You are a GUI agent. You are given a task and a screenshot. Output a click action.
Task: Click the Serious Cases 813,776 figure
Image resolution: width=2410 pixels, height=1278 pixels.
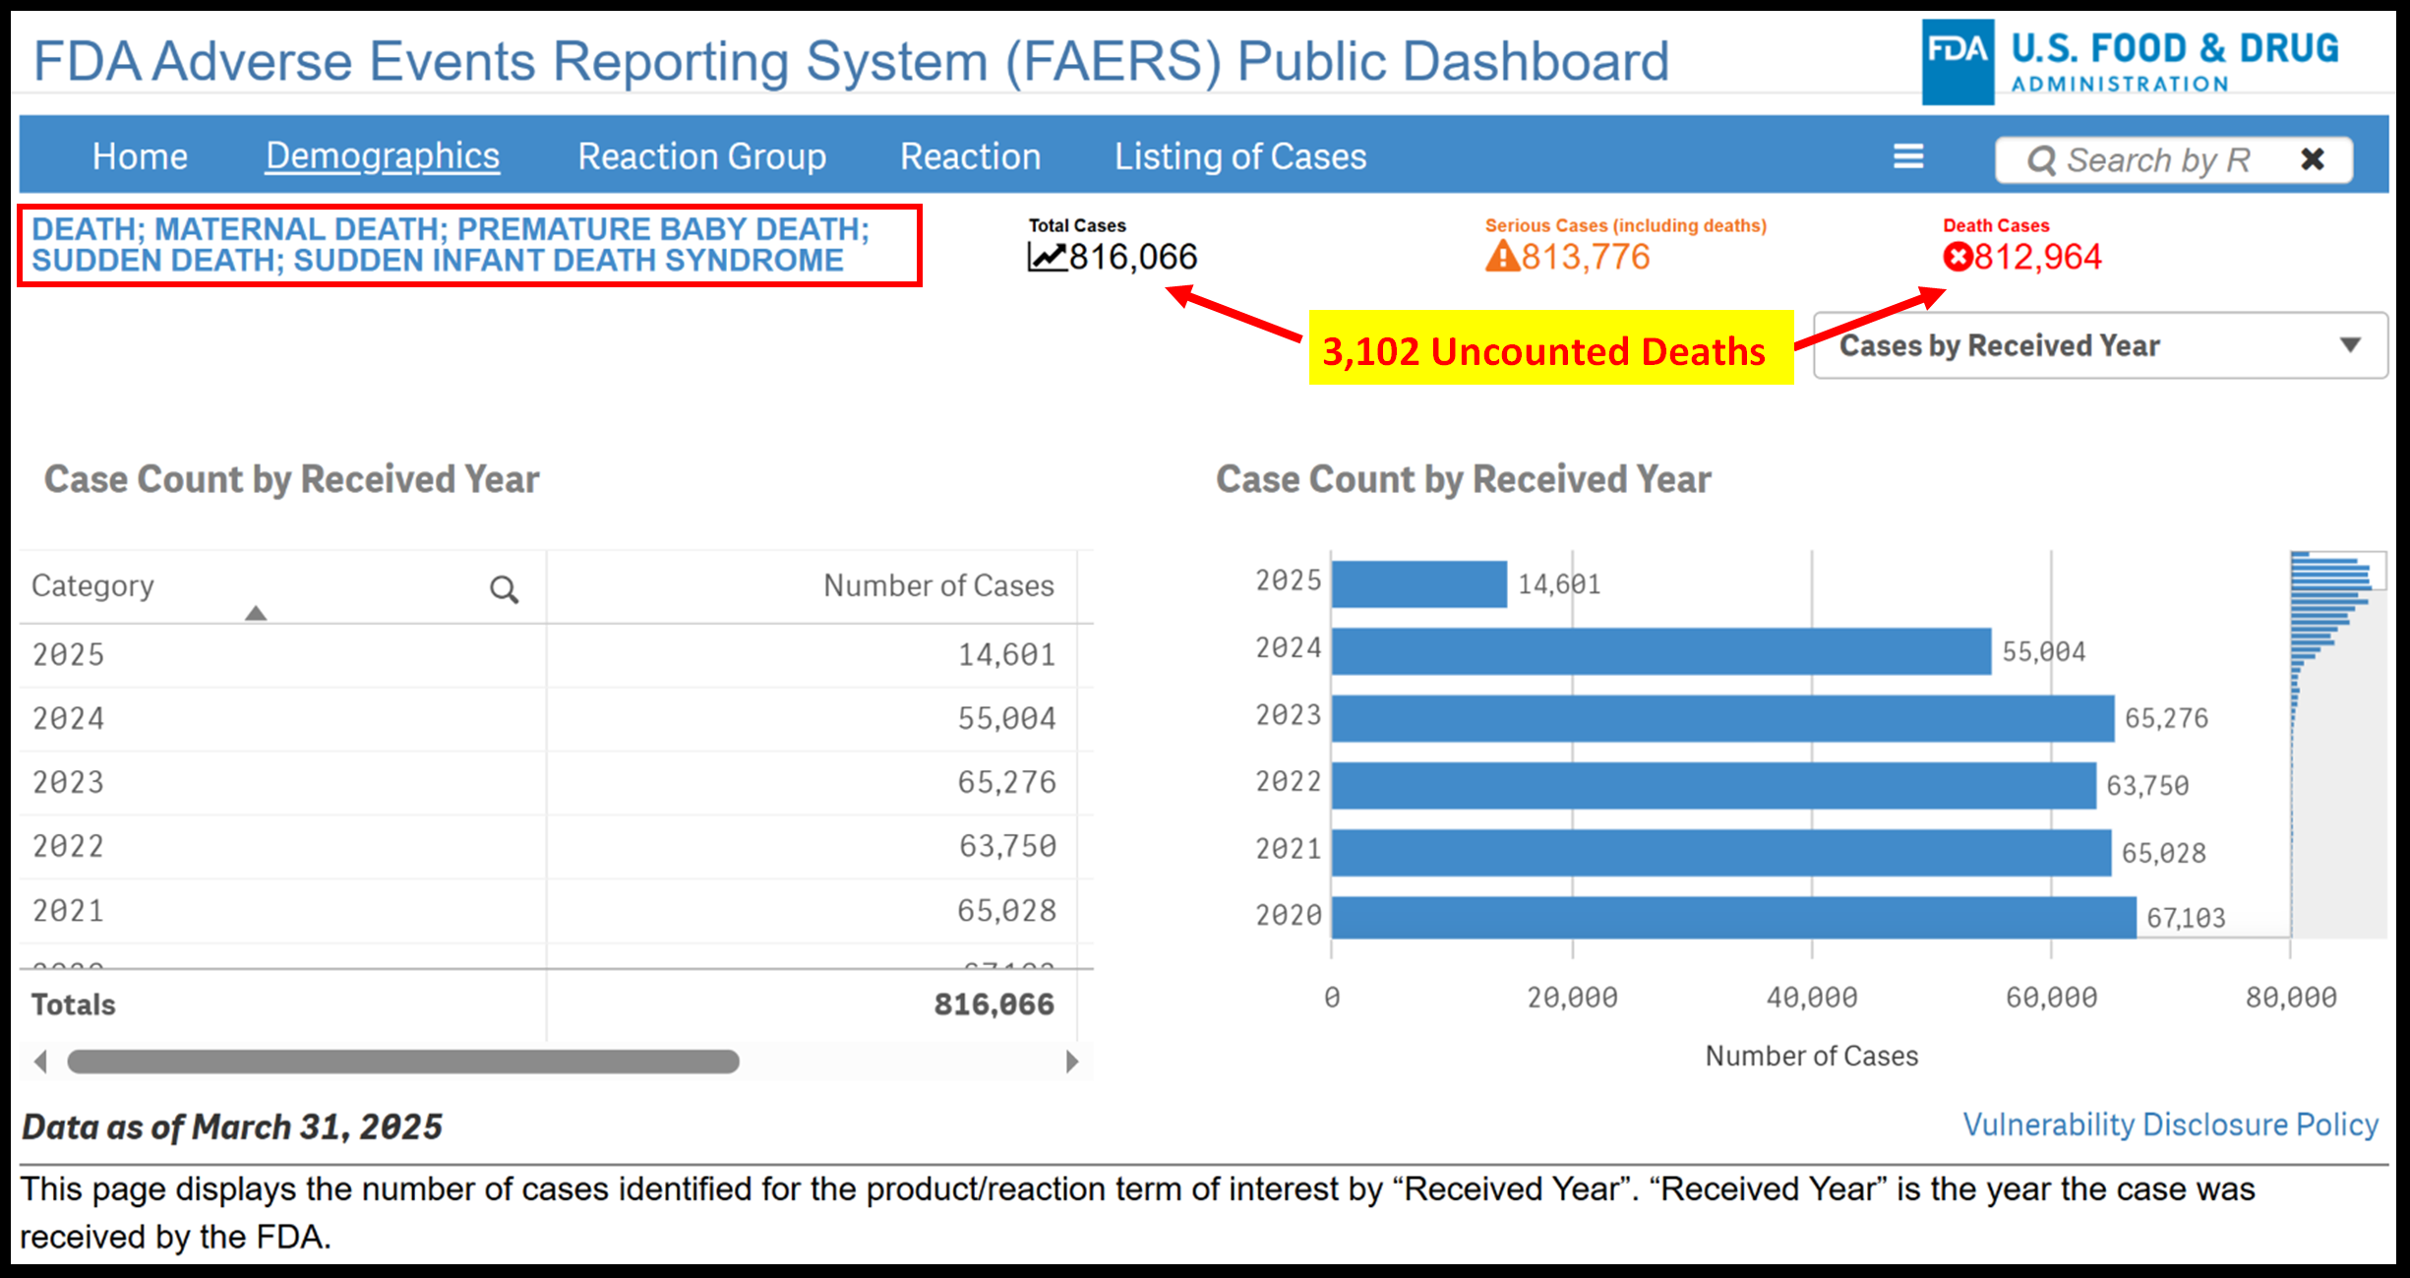1586,258
